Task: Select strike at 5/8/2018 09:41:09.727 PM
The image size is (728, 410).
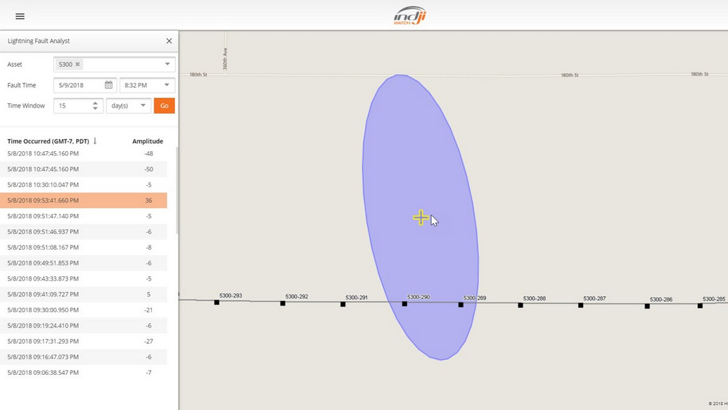Action: [84, 295]
